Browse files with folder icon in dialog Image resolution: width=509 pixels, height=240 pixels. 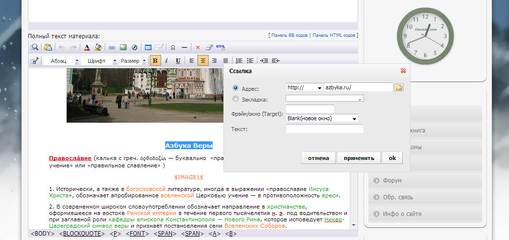(x=399, y=87)
